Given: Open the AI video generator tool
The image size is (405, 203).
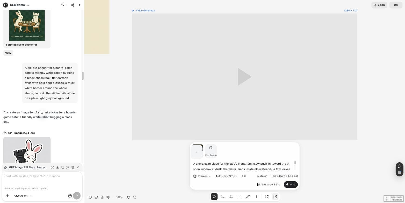Looking at the screenshot, I should coord(275,197).
